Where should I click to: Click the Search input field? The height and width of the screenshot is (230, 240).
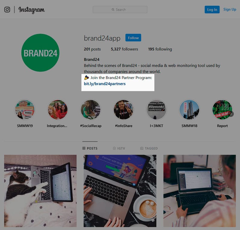click(x=120, y=10)
